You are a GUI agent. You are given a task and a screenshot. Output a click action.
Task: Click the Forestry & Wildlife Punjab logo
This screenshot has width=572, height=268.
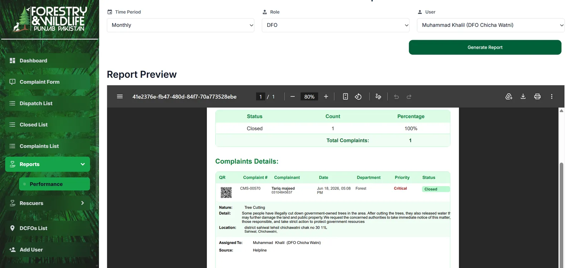point(49,19)
